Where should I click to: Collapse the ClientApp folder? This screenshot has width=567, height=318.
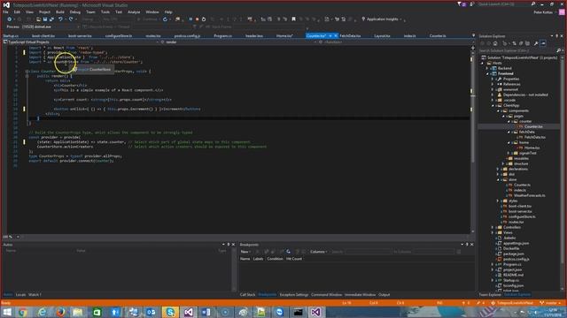tap(493, 106)
